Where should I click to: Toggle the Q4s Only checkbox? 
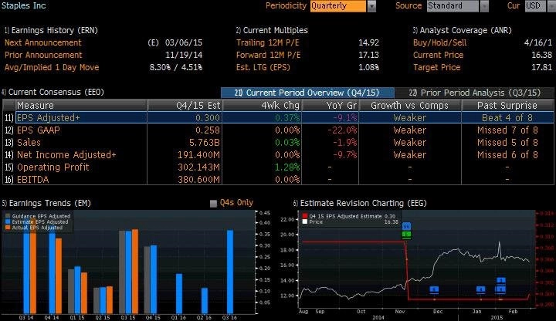[x=213, y=204]
